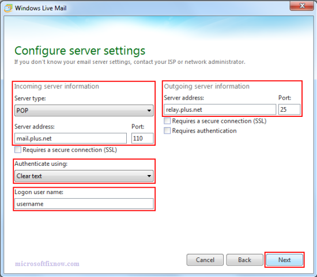Click the microsoftfixnow.com watermark link

pyautogui.click(x=47, y=264)
